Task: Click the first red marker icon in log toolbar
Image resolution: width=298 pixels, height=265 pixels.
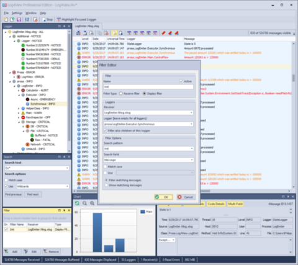Action: [x=163, y=33]
